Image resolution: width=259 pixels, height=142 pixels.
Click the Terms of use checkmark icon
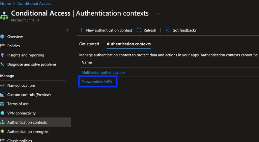click(2, 104)
